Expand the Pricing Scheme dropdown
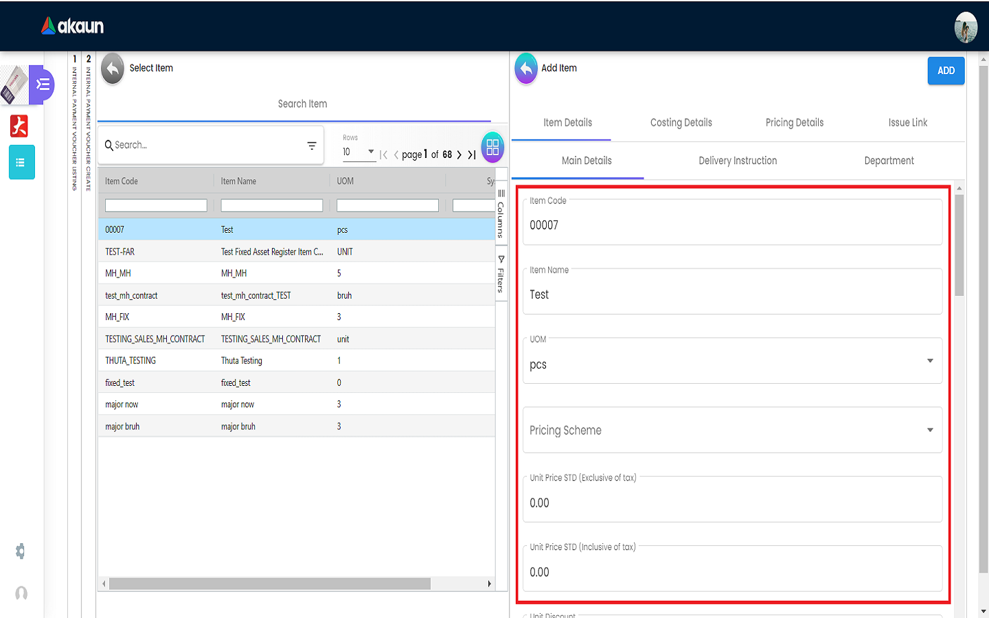 click(x=930, y=431)
